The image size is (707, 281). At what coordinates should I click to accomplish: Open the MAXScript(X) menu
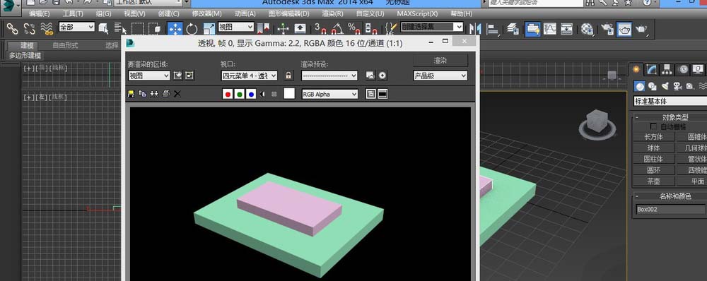point(417,13)
